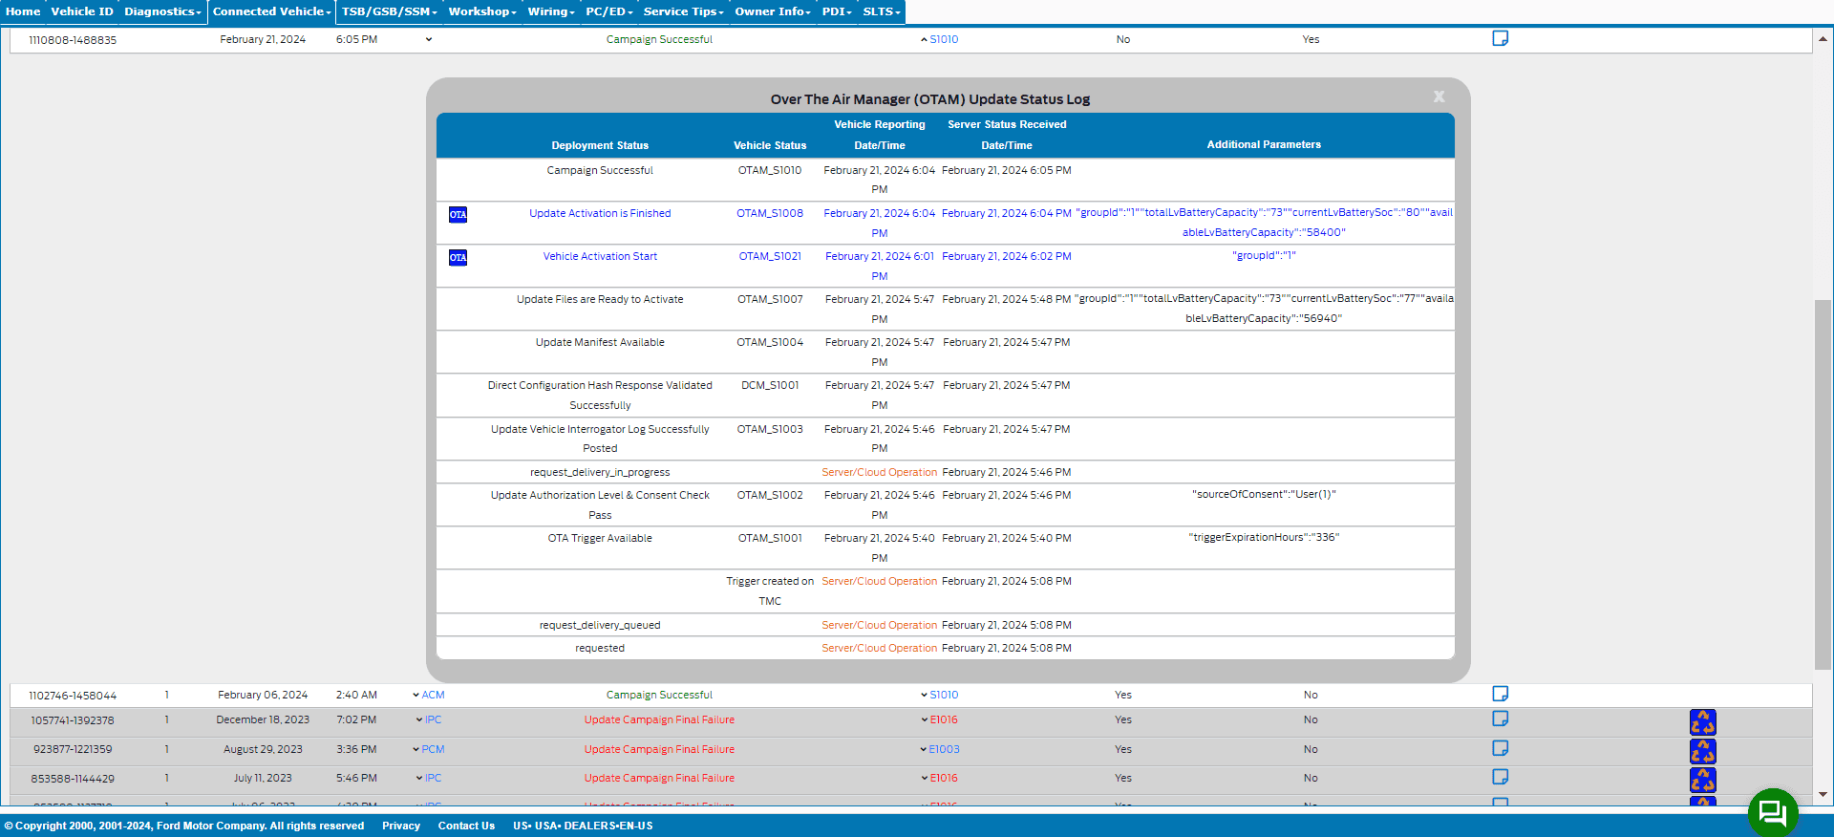Open the Service Tips menu
Screen dimensions: 1834x837
[683, 11]
